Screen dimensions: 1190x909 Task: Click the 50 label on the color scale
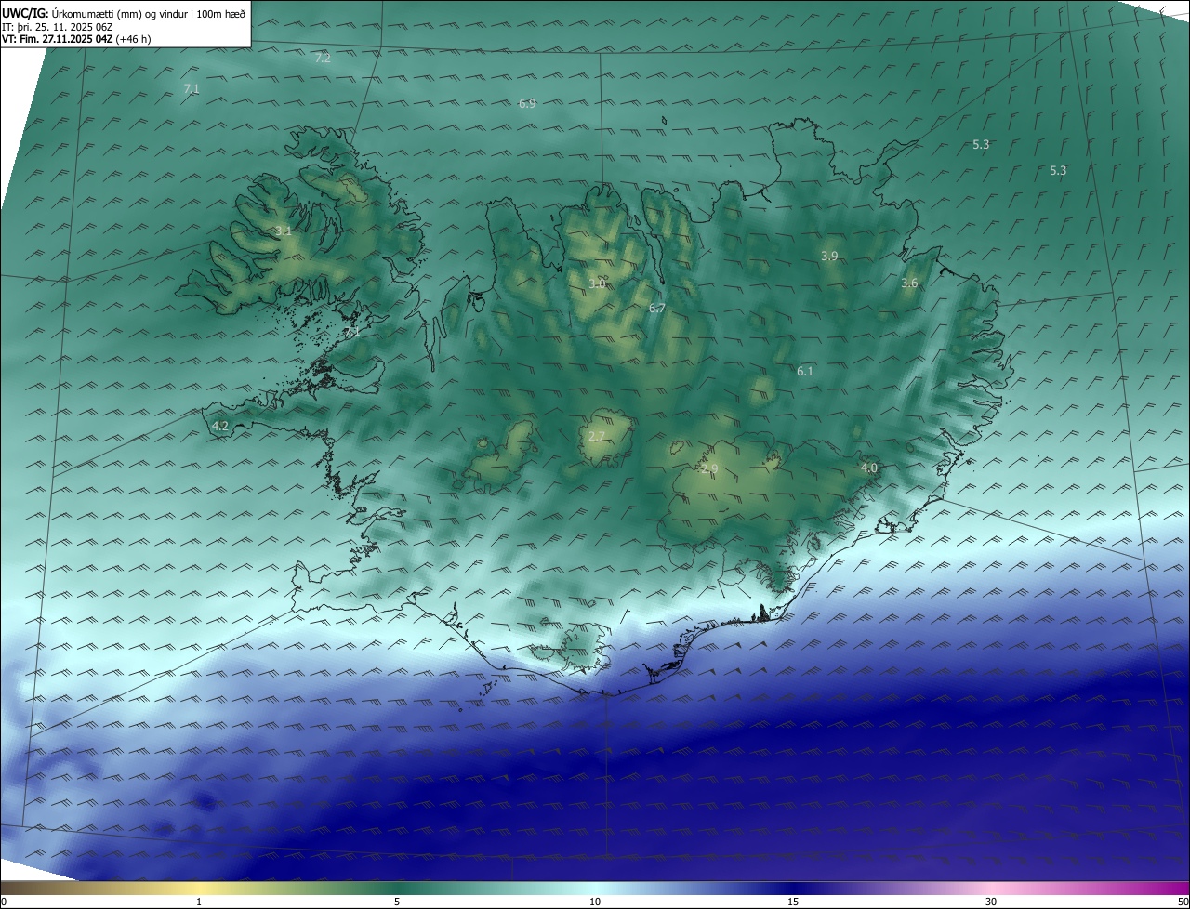point(1183,902)
